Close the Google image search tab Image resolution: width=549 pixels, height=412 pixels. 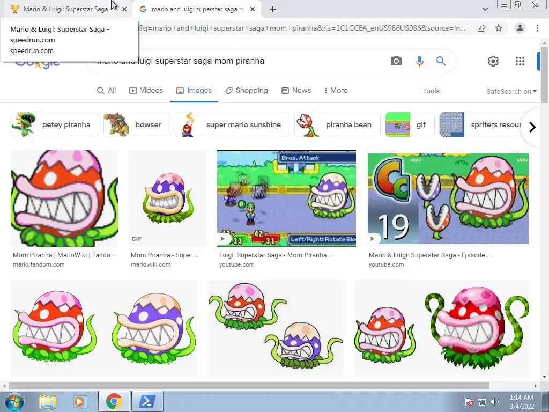[253, 9]
